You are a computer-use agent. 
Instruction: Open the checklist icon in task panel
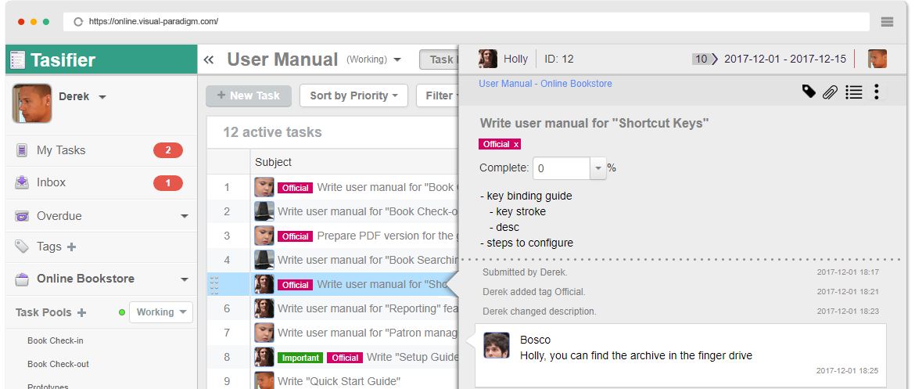pyautogui.click(x=854, y=92)
